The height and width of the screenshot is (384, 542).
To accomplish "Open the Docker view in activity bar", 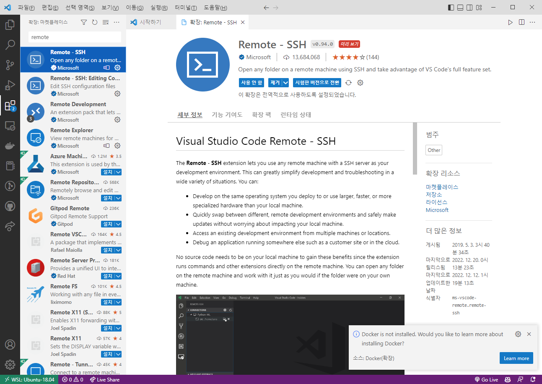I will tap(10, 146).
